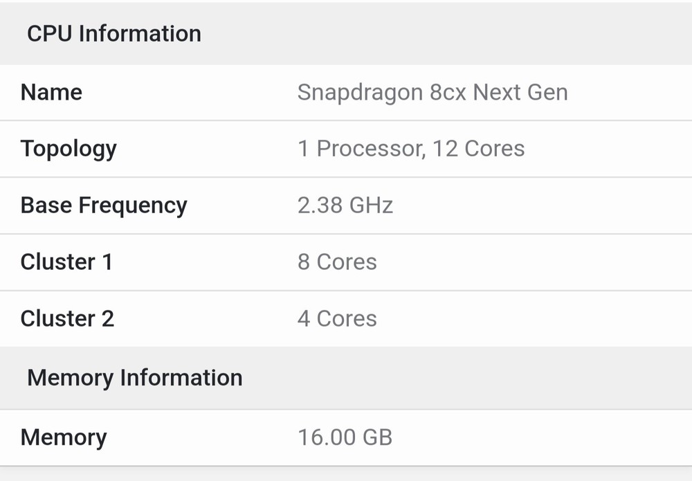Select the Cluster 2 label
This screenshot has height=481, width=692.
coord(67,319)
